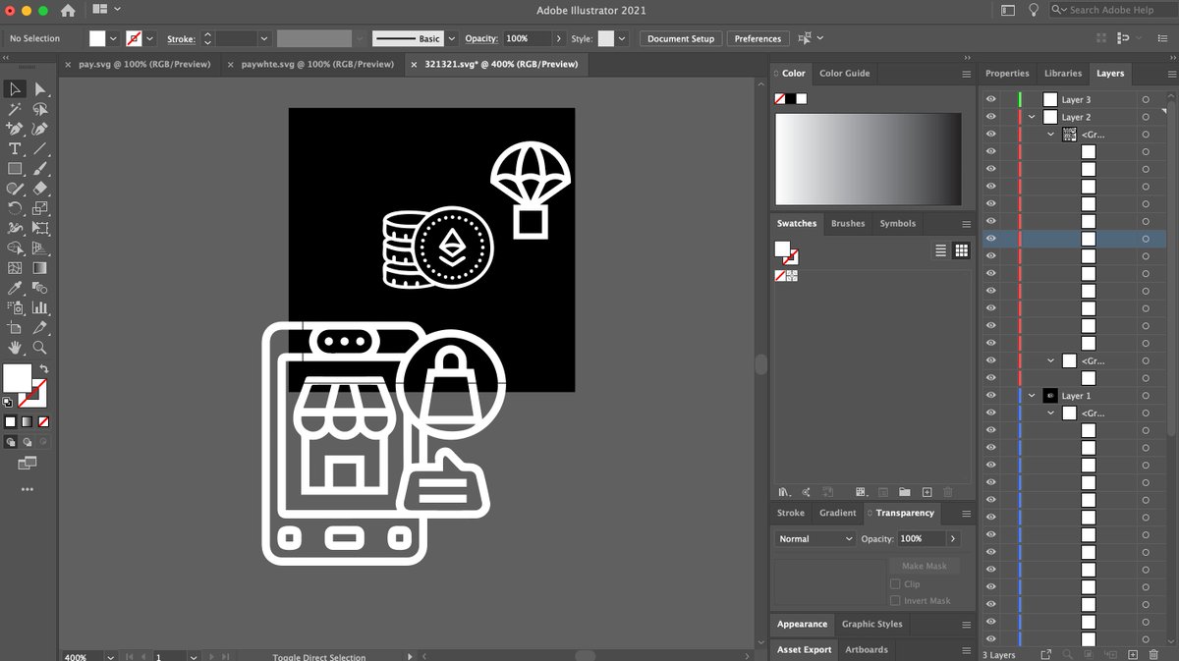
Task: Select the Eraser tool
Action: (40, 189)
